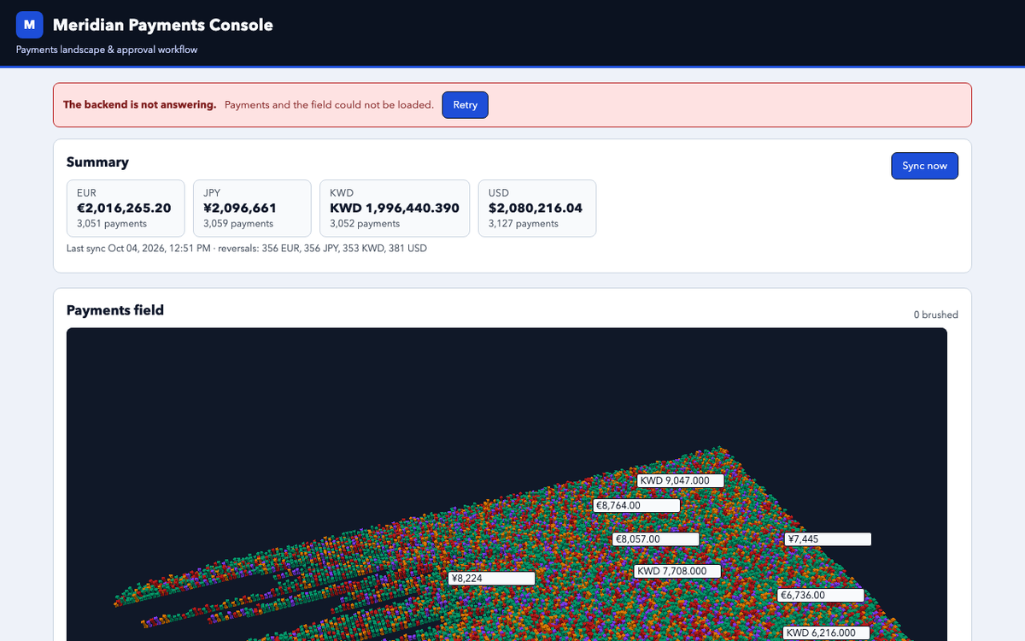Click the 'backend is not answering' message
The width and height of the screenshot is (1025, 641).
(x=140, y=105)
